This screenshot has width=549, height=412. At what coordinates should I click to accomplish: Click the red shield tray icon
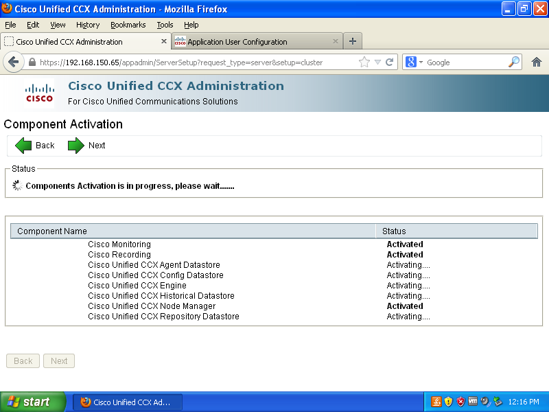[x=460, y=402]
